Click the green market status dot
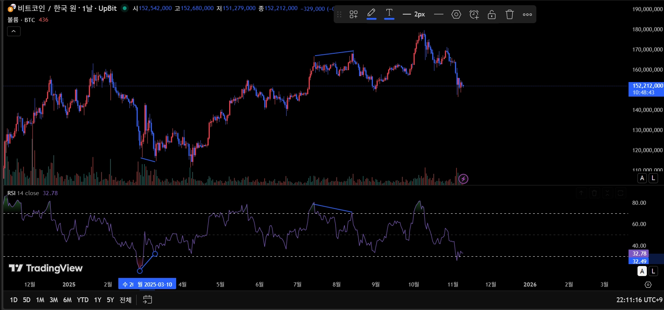 (x=125, y=8)
